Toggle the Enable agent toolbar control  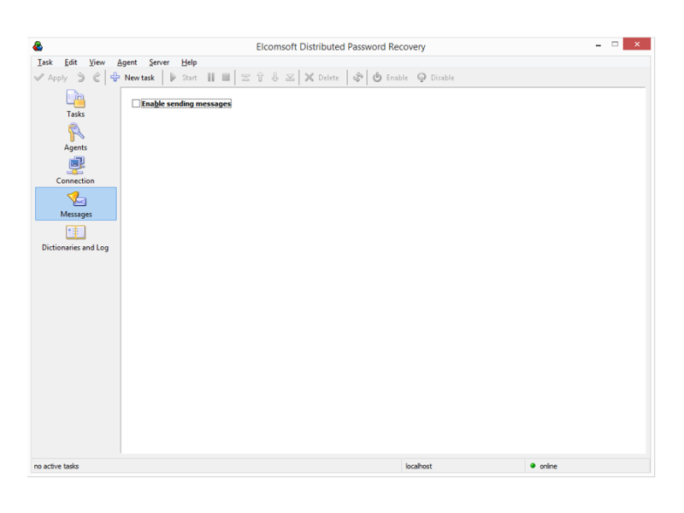[x=390, y=77]
